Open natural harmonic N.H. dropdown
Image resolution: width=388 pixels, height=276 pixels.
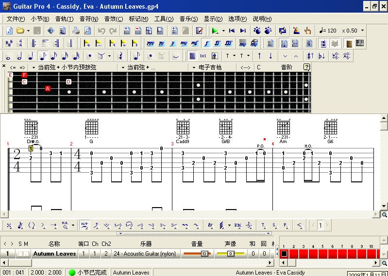[x=73, y=225]
